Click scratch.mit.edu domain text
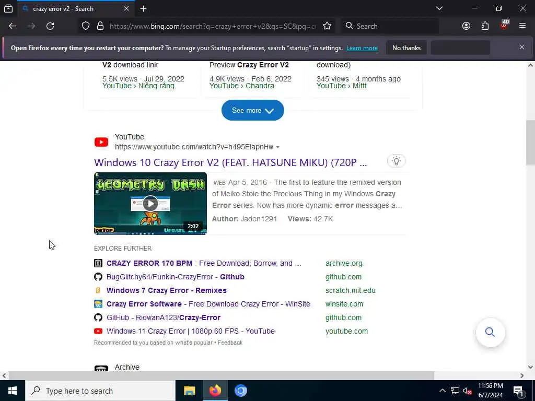 click(x=351, y=290)
